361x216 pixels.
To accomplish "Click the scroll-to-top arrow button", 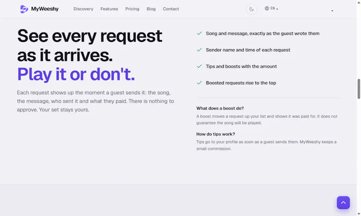I will 343,202.
